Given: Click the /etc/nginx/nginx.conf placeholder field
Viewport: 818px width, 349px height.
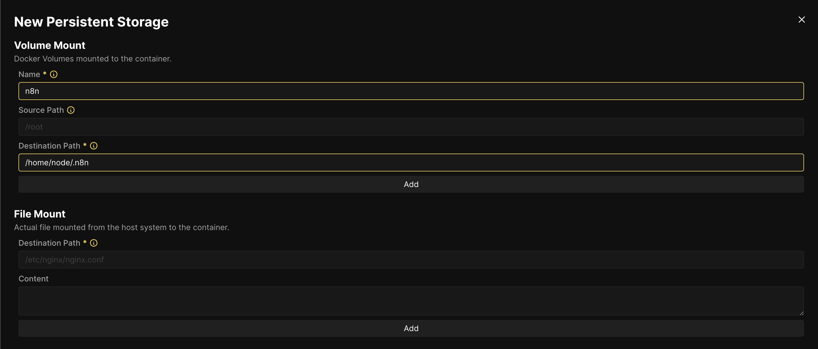Looking at the screenshot, I should tap(411, 260).
